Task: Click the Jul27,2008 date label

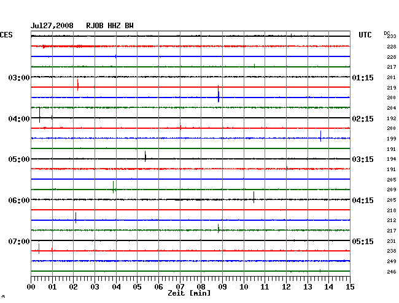Action: point(52,26)
